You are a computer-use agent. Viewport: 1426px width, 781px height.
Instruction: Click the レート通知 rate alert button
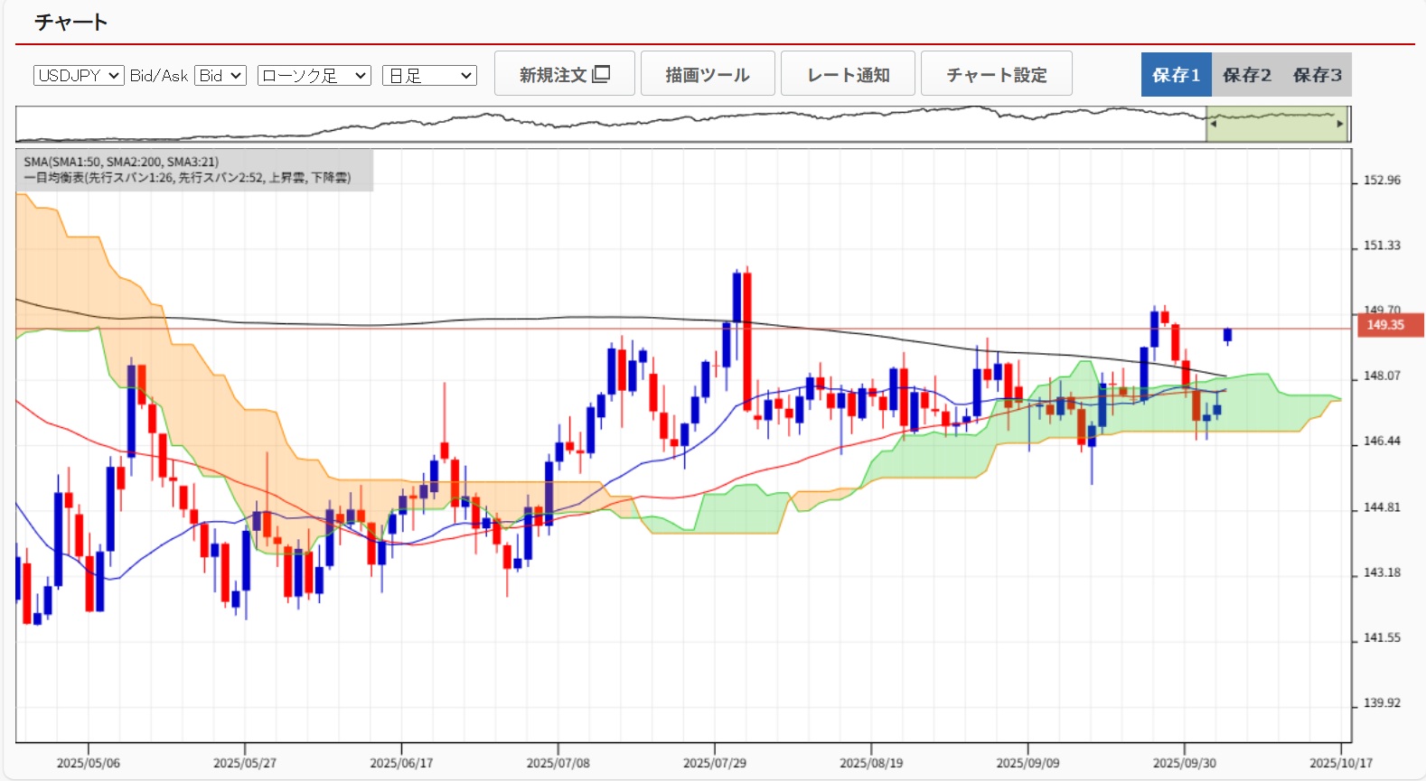coord(848,74)
